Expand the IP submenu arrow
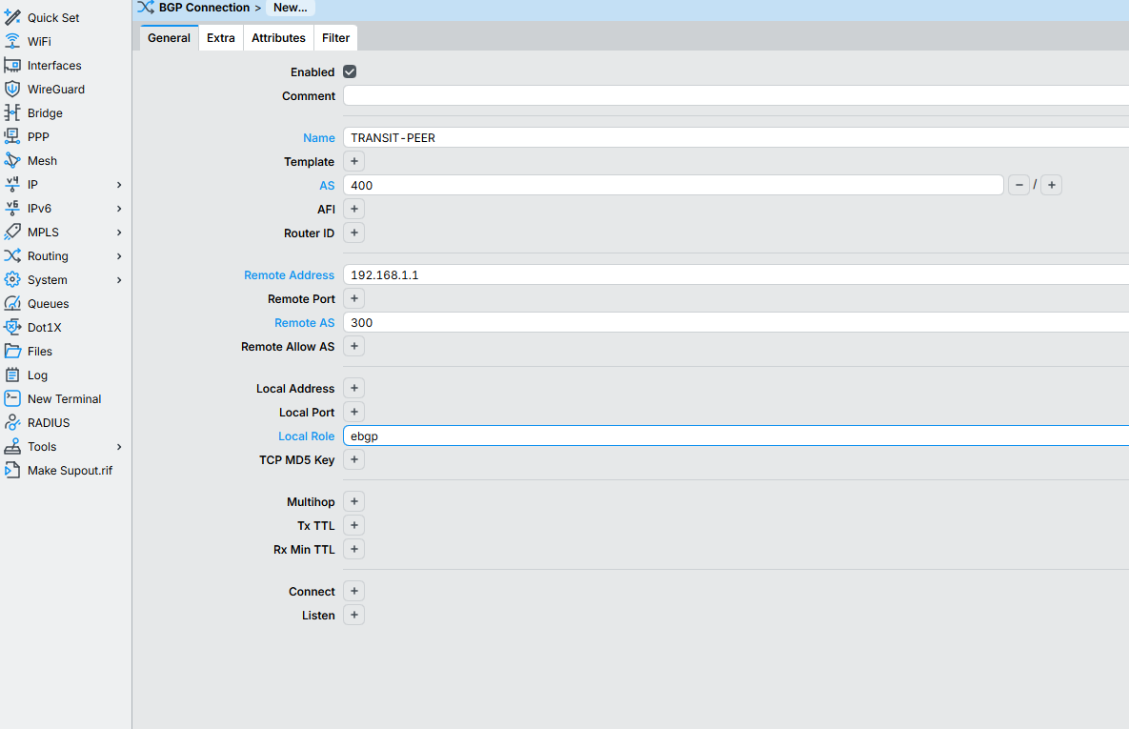Viewport: 1129px width, 729px height. tap(119, 185)
